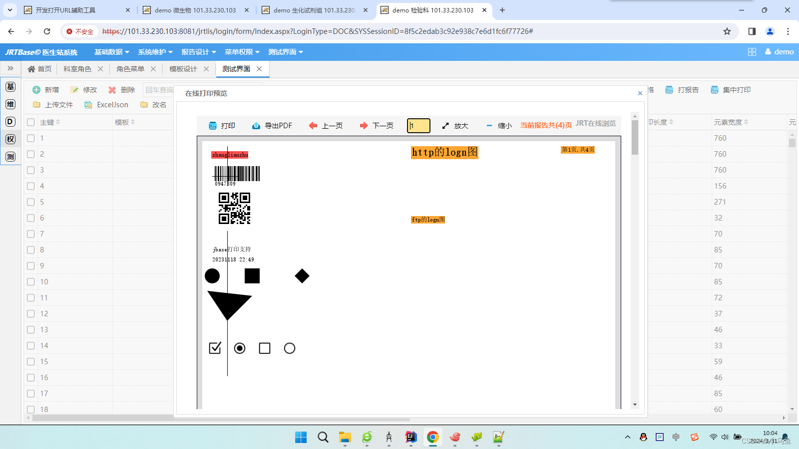Close the 测试界面 tab

click(x=259, y=69)
